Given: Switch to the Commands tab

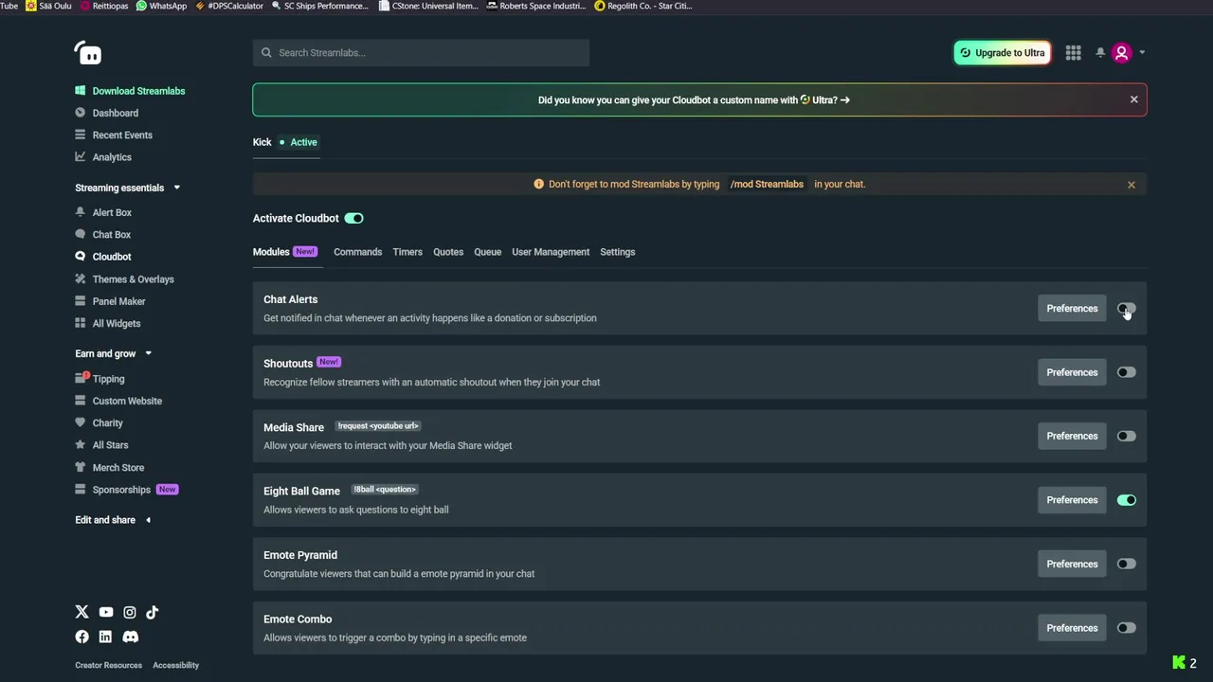Looking at the screenshot, I should (357, 252).
